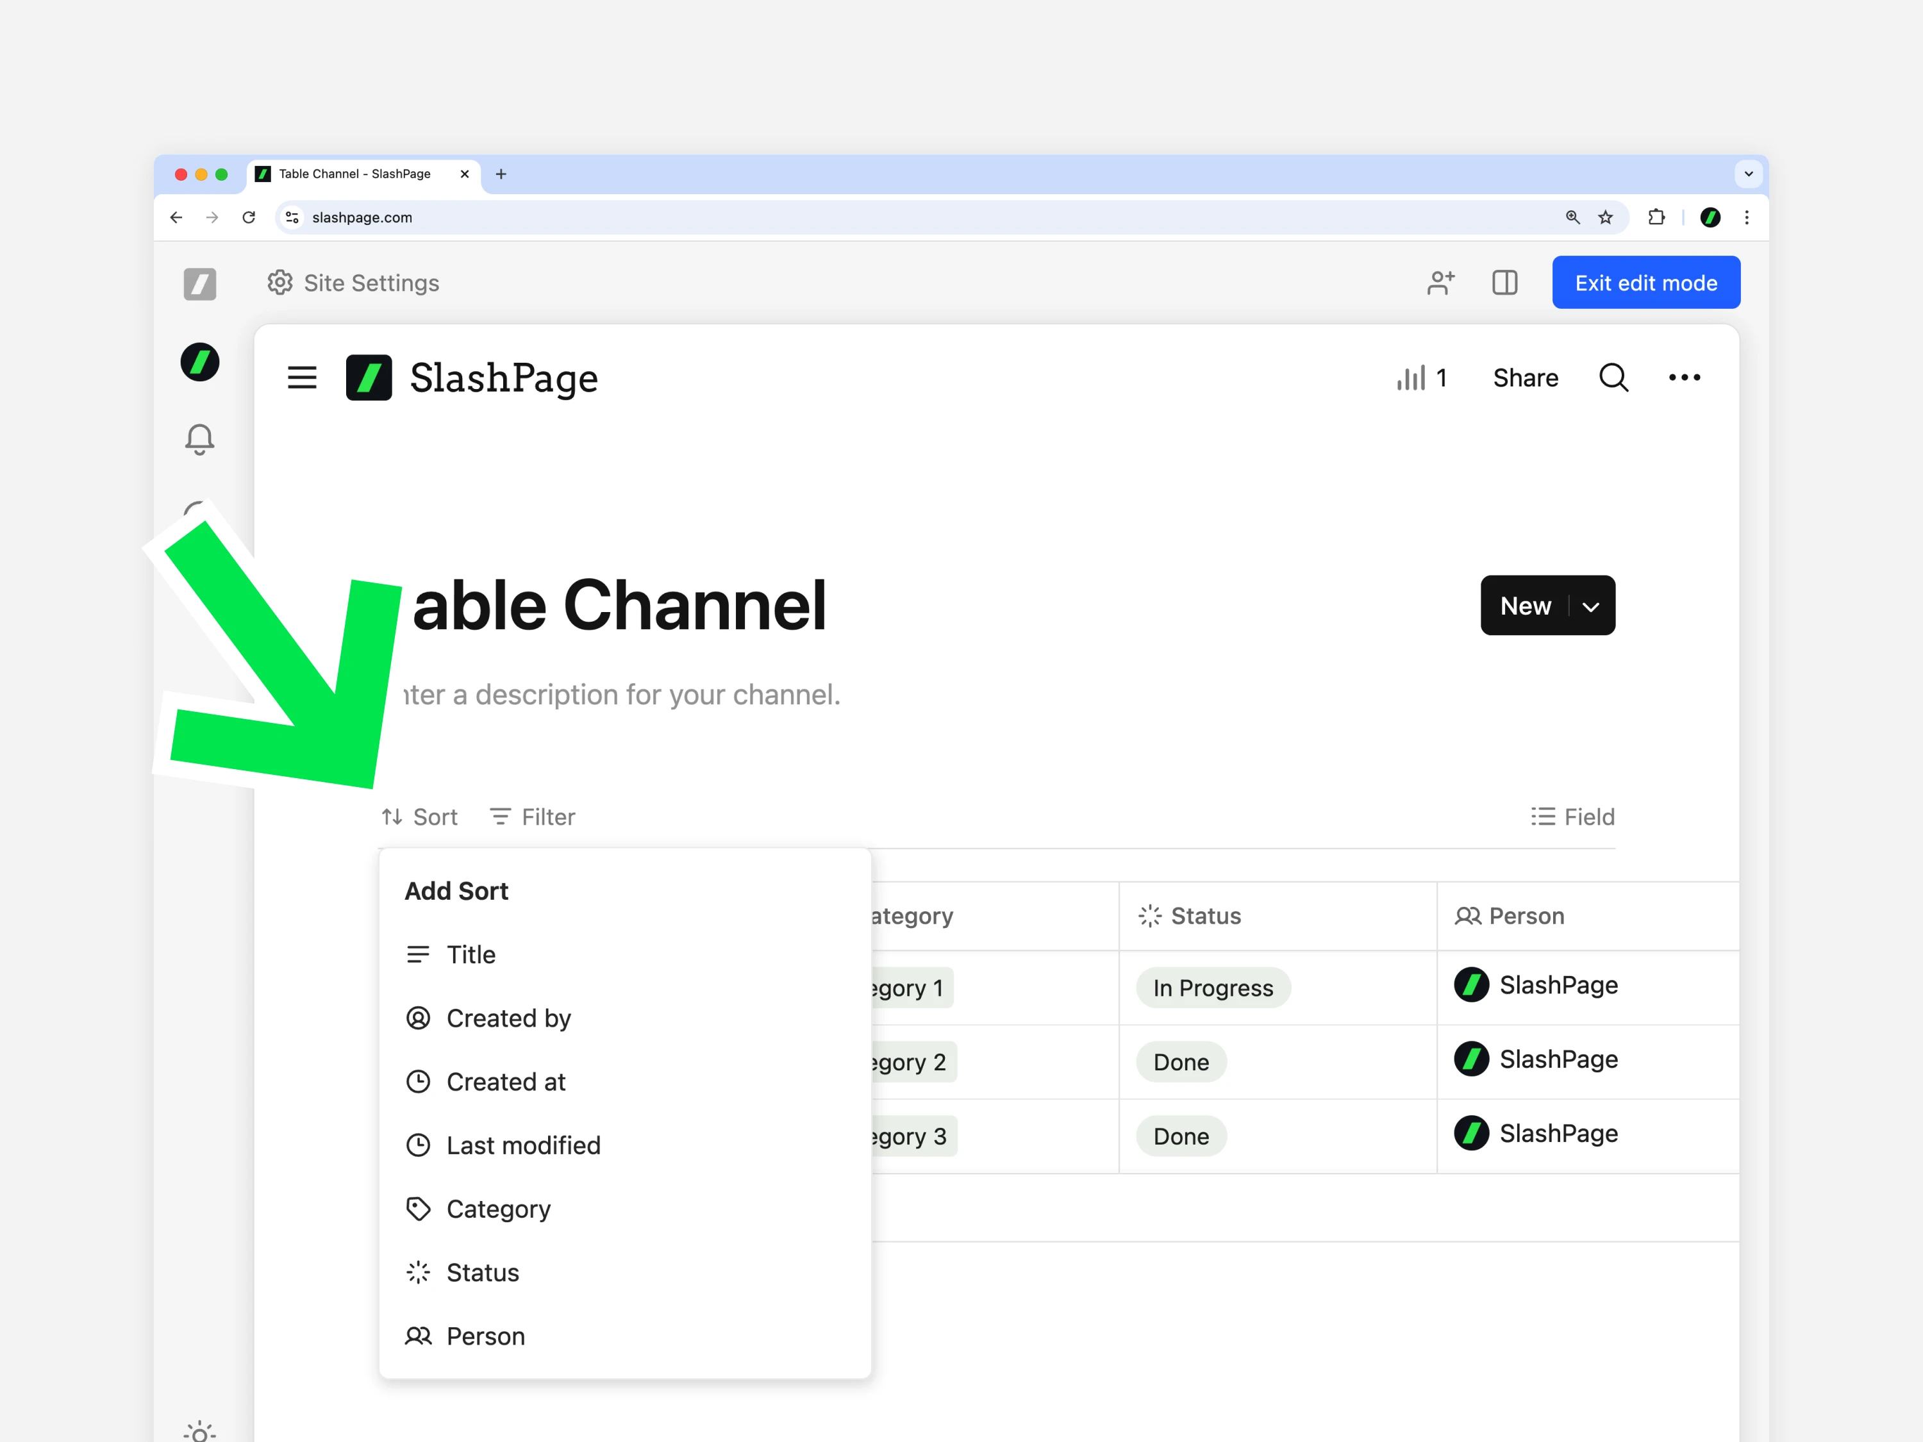Click SlashPage person in third row
This screenshot has width=1923, height=1442.
(x=1536, y=1134)
